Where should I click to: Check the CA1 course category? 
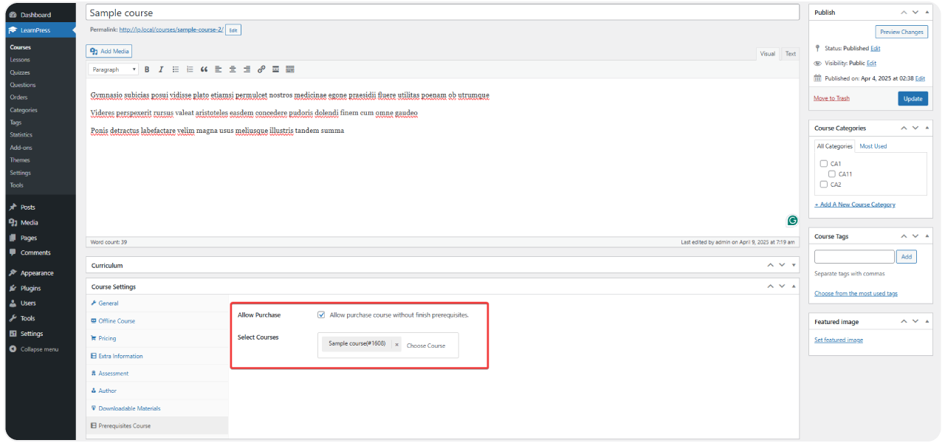tap(824, 164)
